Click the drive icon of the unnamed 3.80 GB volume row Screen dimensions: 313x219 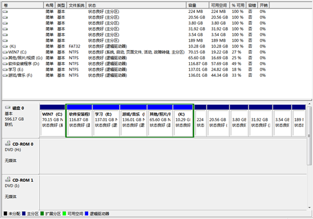[5, 23]
